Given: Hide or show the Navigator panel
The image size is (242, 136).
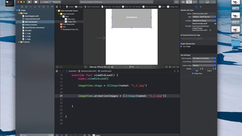Looking at the screenshot, I should (x=202, y=2).
